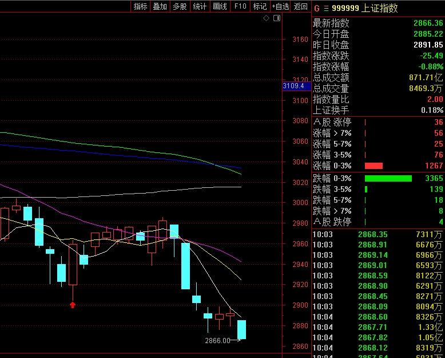Click the red G icon

[x=317, y=9]
